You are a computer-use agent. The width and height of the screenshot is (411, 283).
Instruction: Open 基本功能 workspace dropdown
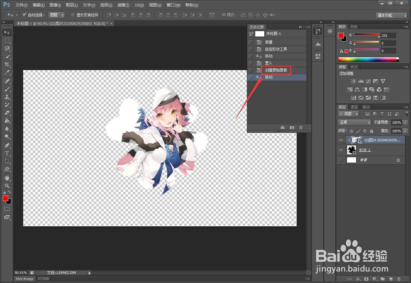click(x=391, y=15)
